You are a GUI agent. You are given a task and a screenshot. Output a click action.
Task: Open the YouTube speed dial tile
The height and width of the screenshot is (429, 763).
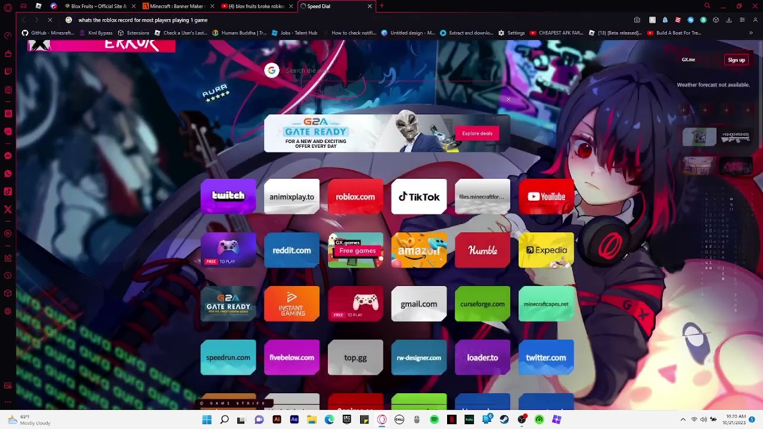(546, 197)
